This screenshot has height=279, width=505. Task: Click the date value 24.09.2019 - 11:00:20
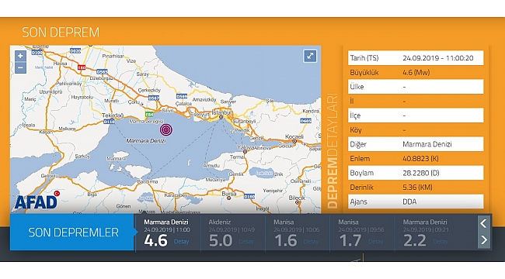pyautogui.click(x=437, y=58)
